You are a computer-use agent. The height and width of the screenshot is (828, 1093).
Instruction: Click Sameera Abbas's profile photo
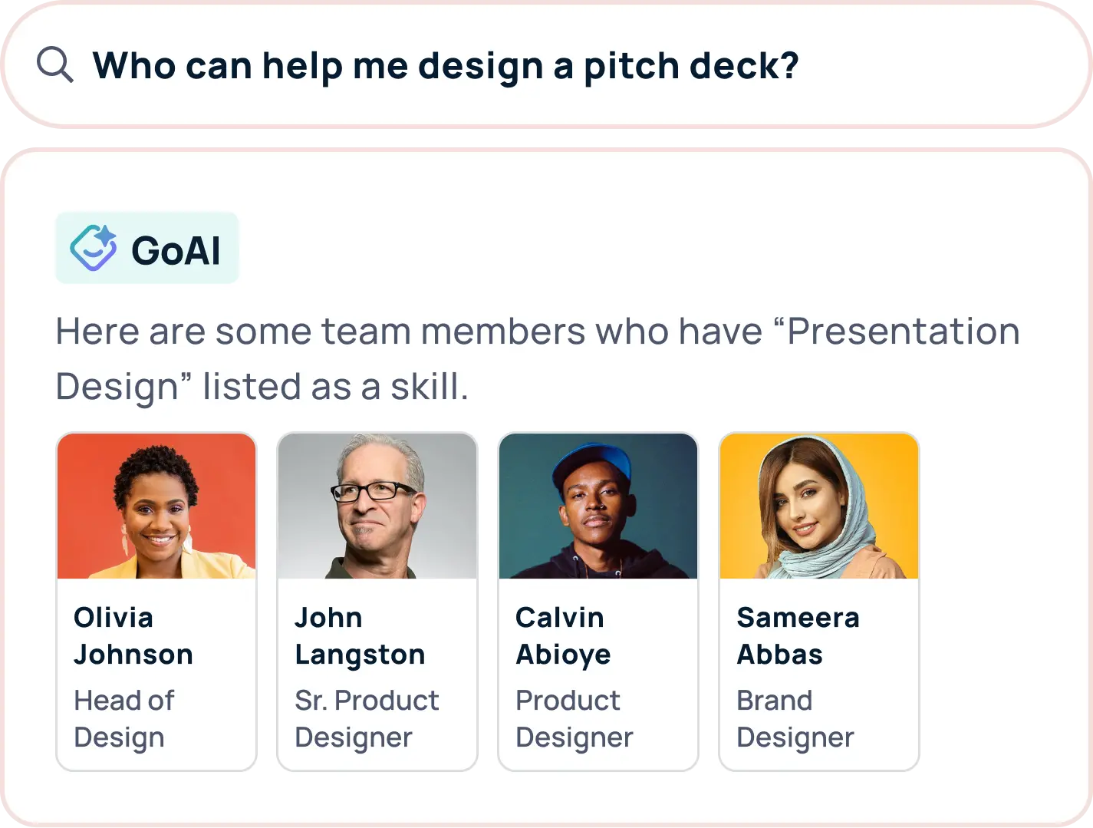(x=818, y=505)
